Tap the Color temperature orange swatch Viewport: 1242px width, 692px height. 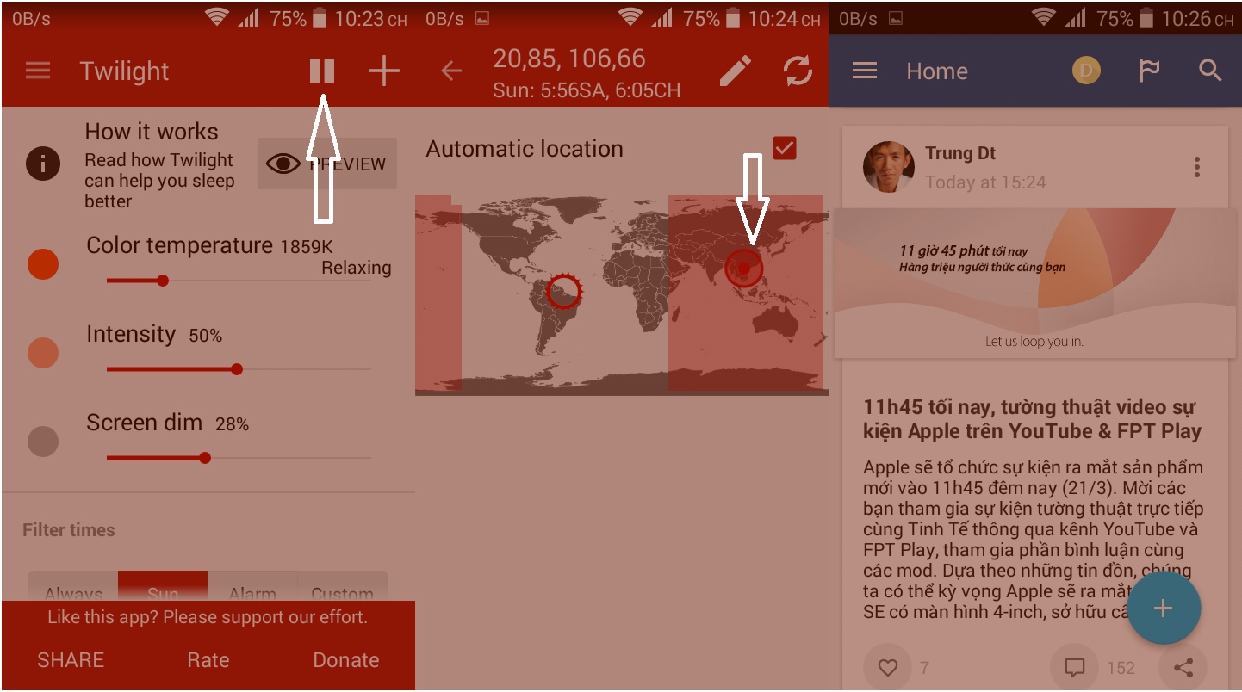click(x=43, y=264)
